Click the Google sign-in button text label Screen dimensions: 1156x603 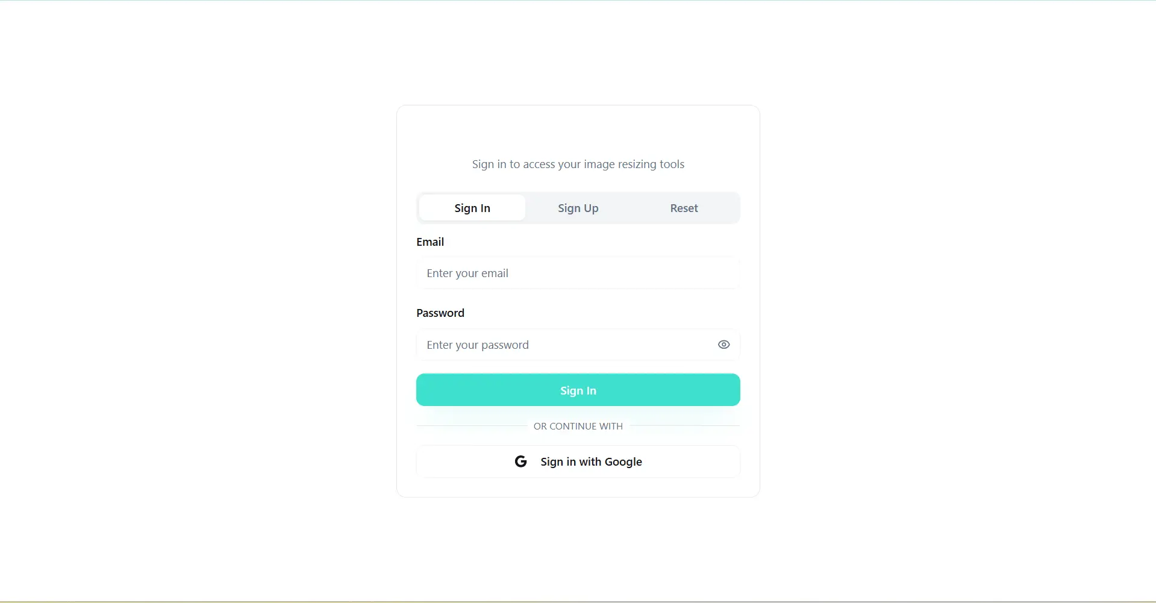[591, 461]
